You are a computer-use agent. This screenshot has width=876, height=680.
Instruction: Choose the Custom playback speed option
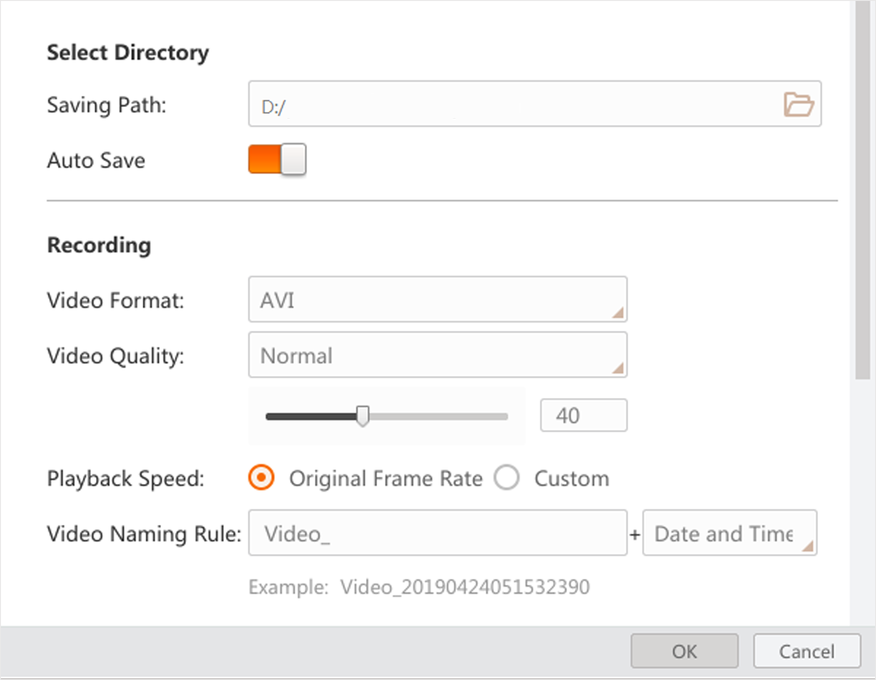tap(507, 478)
